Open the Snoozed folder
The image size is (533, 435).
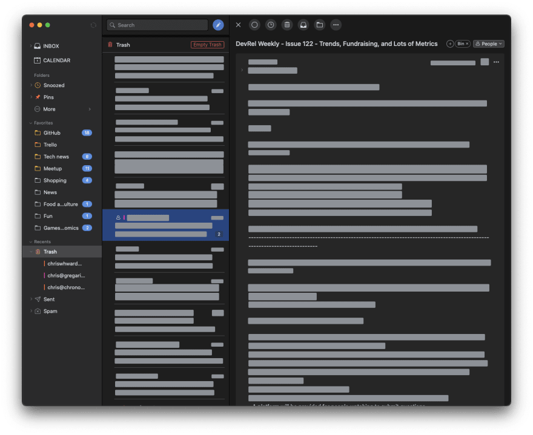pos(54,85)
